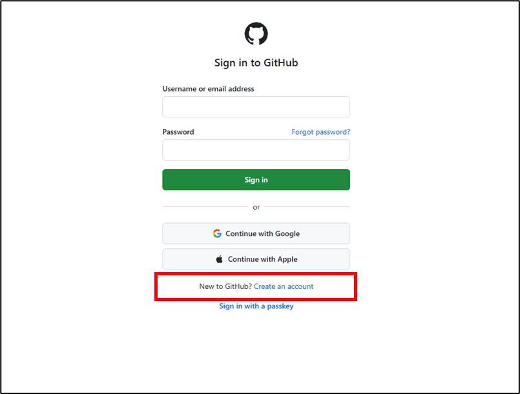
Task: Click the GitHub Octocat logo
Action: 256,34
